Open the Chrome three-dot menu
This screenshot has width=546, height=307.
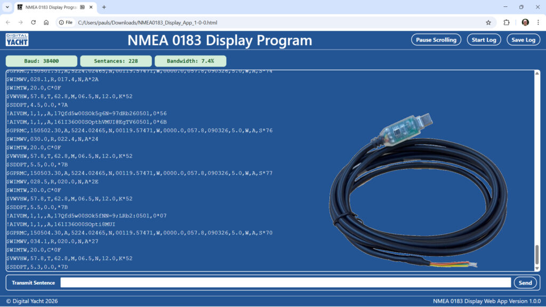click(538, 22)
